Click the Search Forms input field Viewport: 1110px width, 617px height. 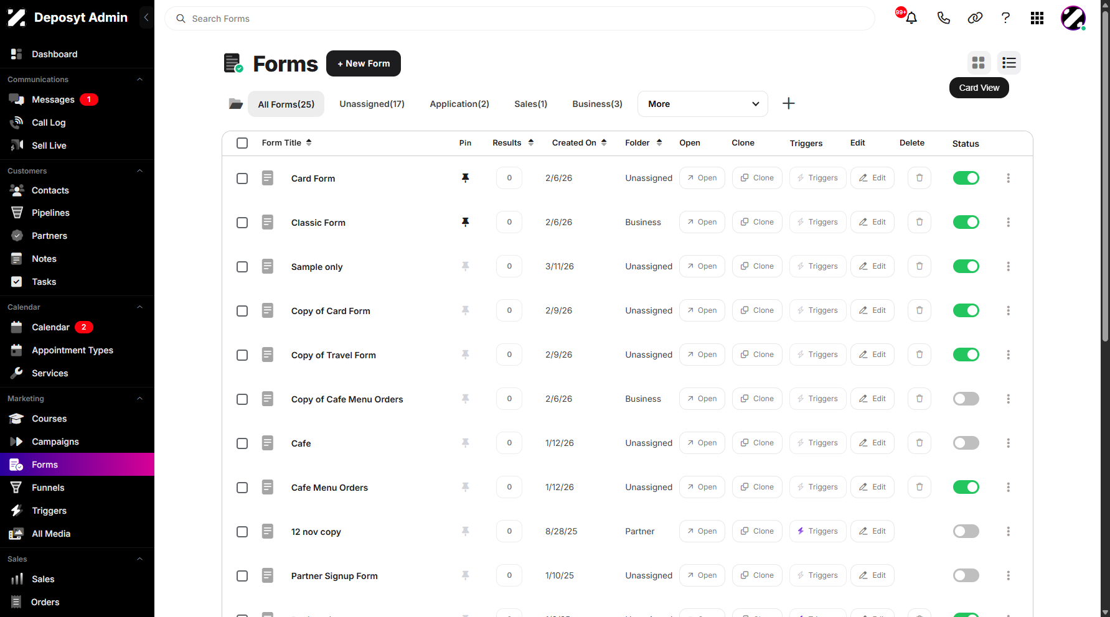[x=520, y=19]
